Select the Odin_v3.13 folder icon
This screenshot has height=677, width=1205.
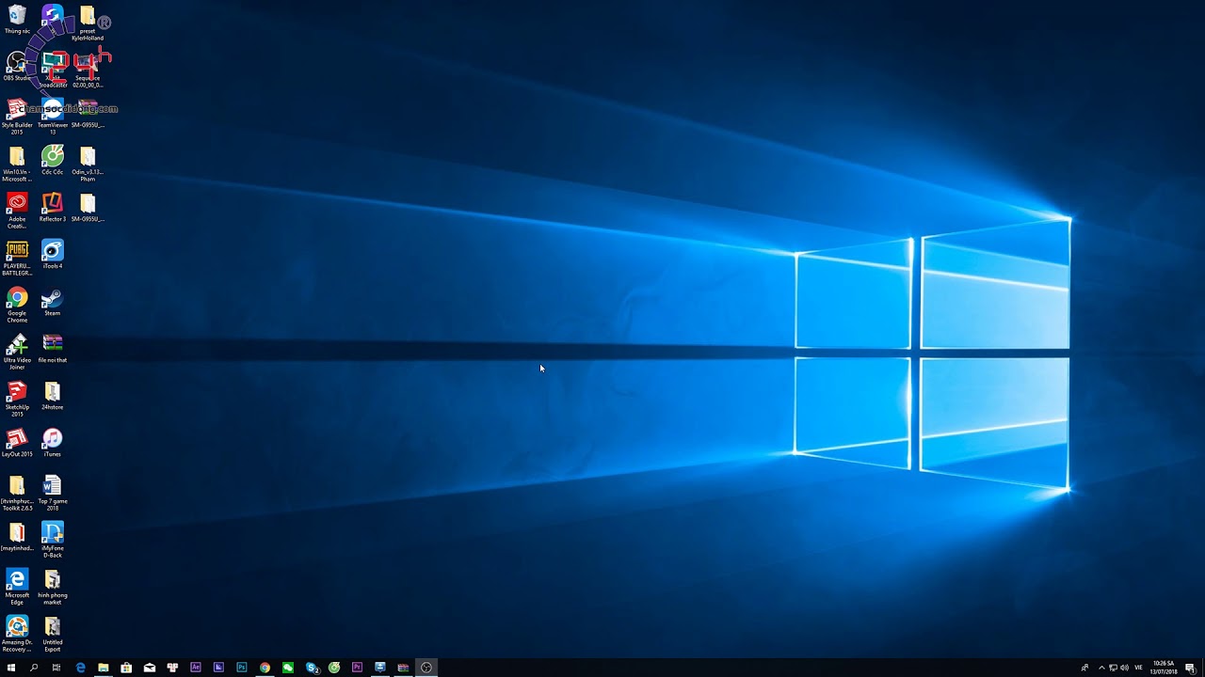[88, 165]
